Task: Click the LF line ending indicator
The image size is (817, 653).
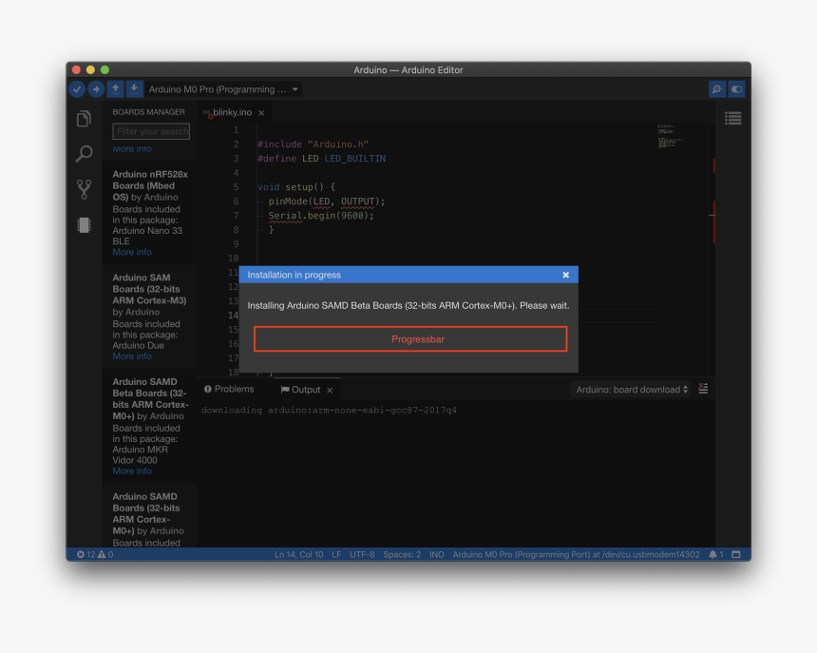Action: (x=336, y=554)
